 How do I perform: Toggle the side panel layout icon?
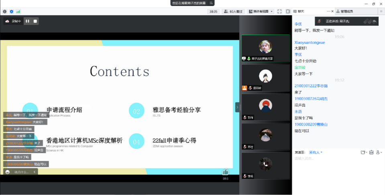coord(288,12)
